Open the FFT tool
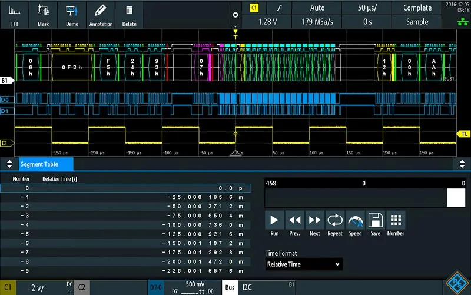This screenshot has height=295, width=471. [x=14, y=15]
